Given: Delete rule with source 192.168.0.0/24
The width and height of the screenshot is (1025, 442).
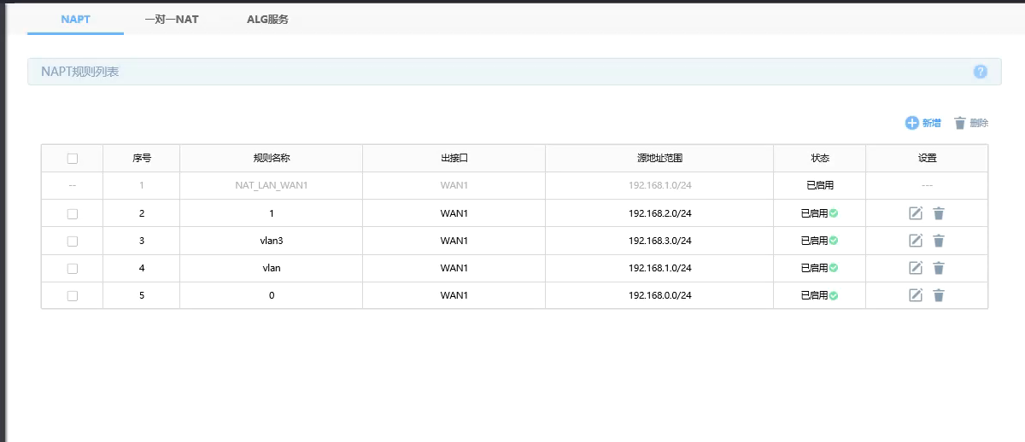Looking at the screenshot, I should [939, 295].
